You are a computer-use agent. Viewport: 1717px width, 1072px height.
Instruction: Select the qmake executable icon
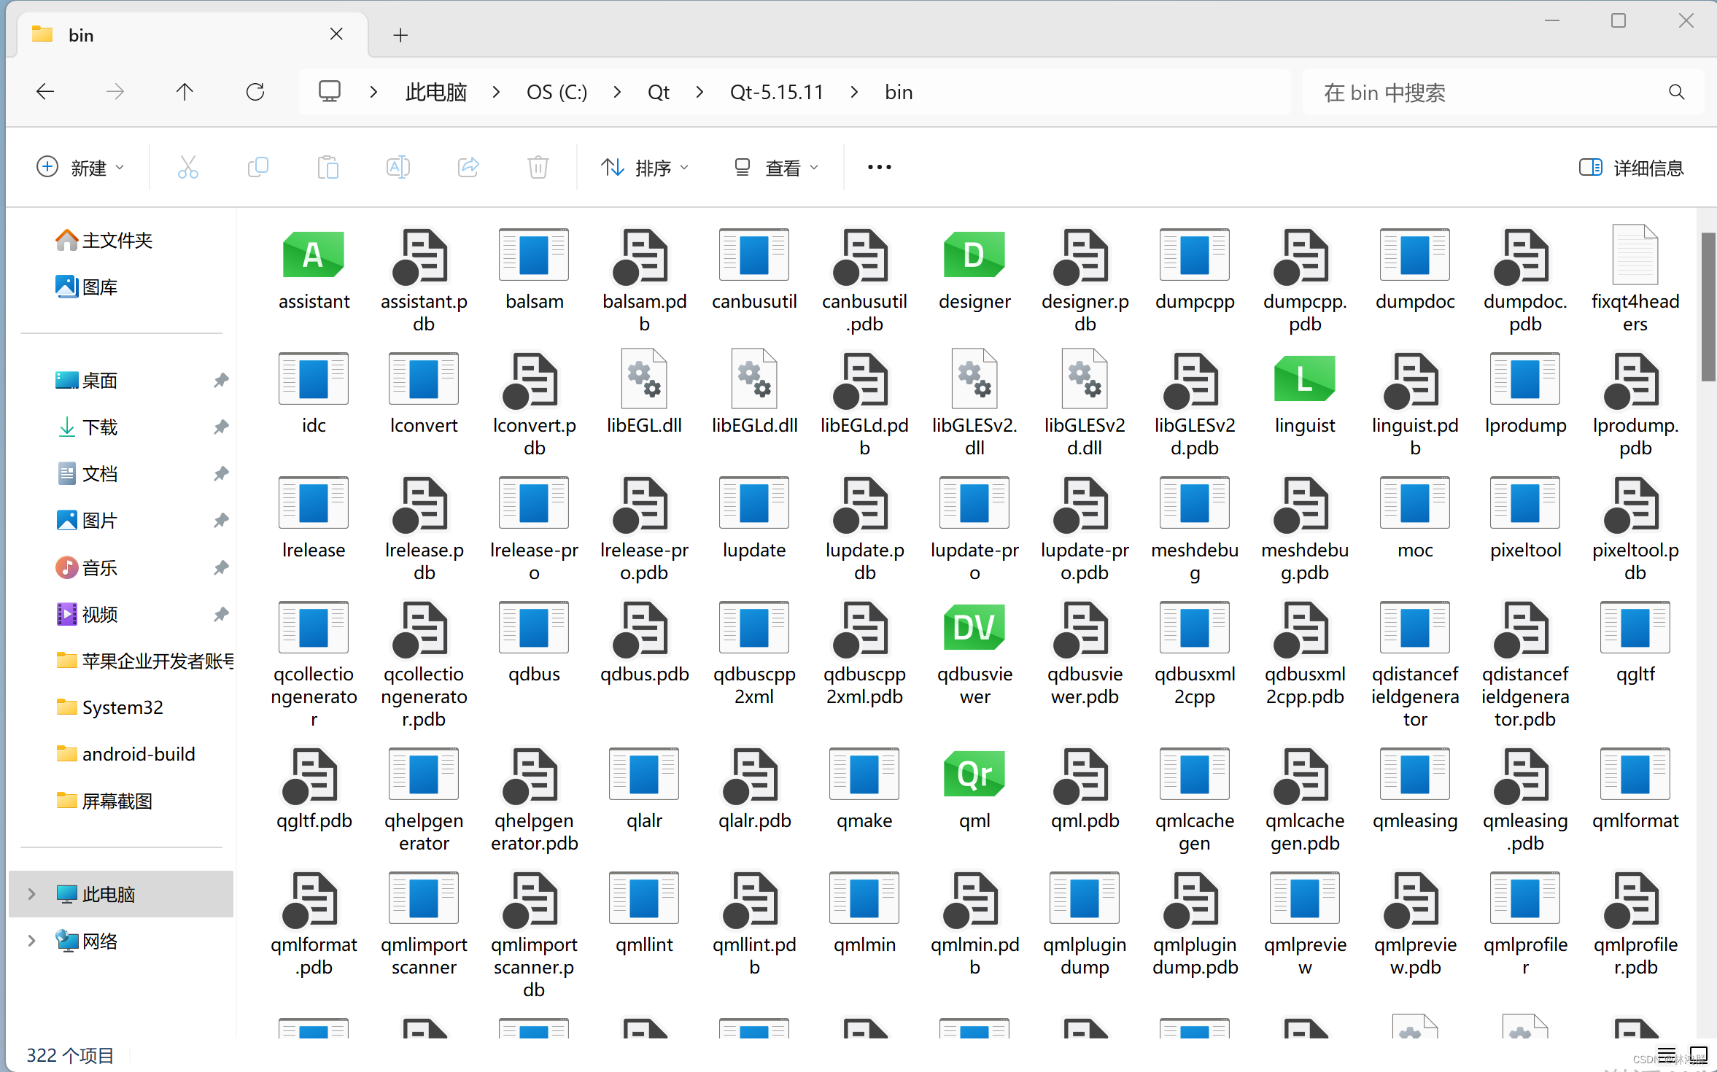[864, 774]
